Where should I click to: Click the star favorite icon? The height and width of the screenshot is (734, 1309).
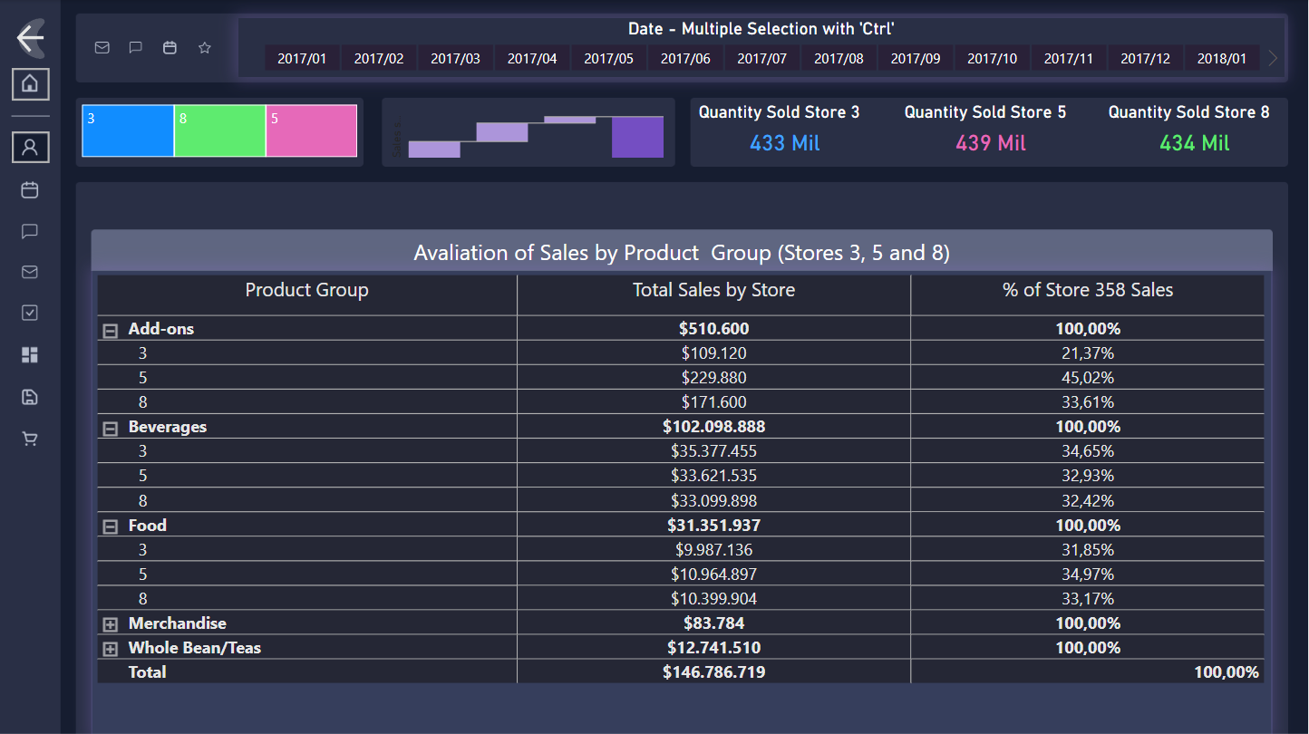pyautogui.click(x=205, y=48)
